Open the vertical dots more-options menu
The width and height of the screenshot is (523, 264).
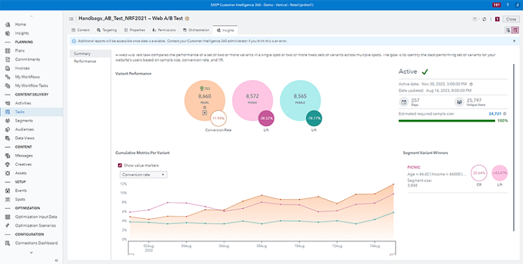[491, 19]
